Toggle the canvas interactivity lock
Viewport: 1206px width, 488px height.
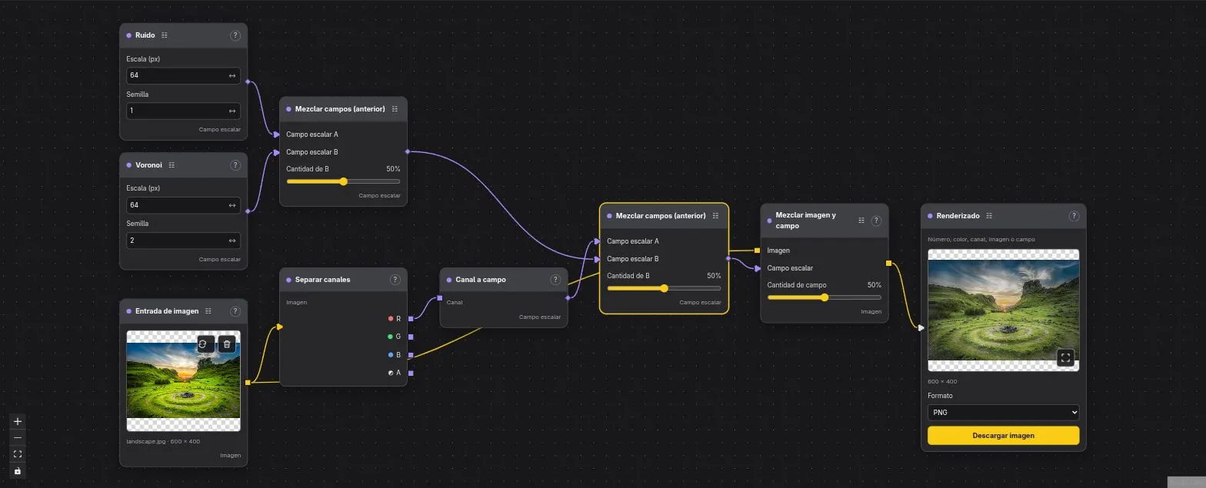pos(18,470)
